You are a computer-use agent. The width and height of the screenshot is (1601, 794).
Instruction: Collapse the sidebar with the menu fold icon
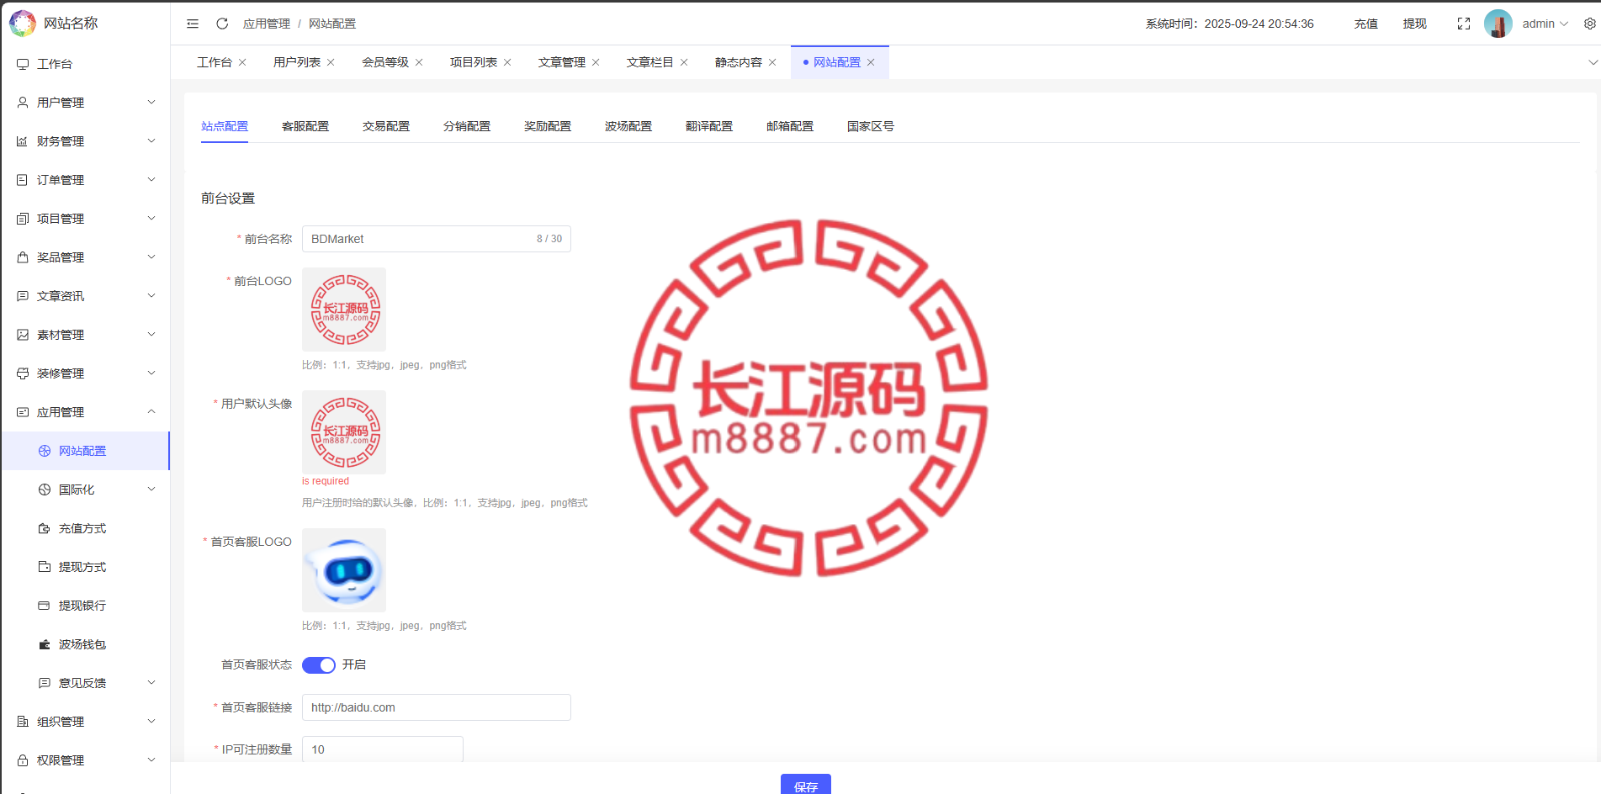(x=193, y=24)
